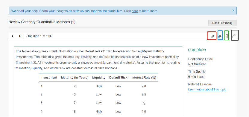Click the 'Question 1 of 164' label
This screenshot has height=117, width=249.
tap(39, 36)
